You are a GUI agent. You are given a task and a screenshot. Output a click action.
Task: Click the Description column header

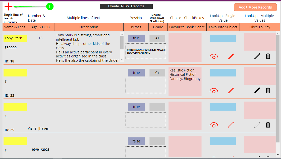click(x=89, y=27)
